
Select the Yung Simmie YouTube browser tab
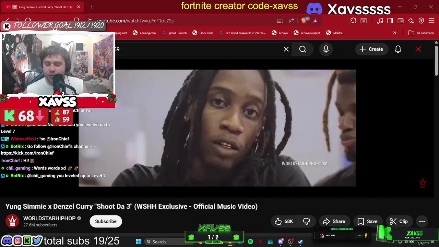click(x=42, y=7)
